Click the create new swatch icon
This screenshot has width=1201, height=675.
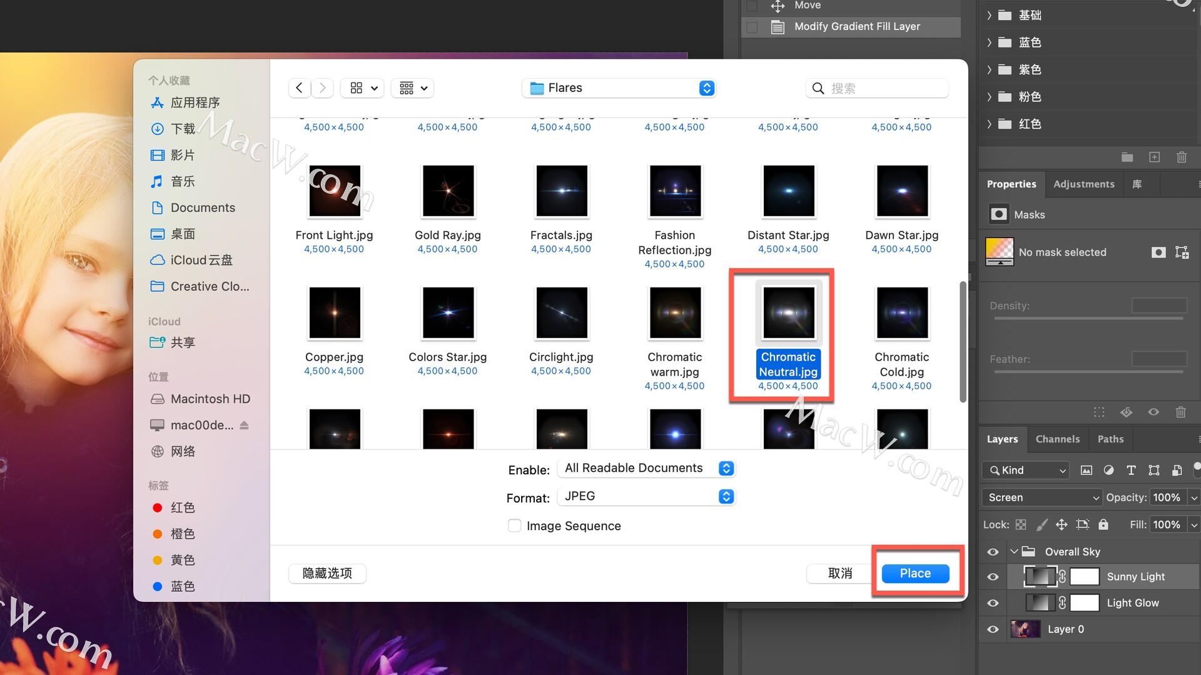pos(1155,157)
